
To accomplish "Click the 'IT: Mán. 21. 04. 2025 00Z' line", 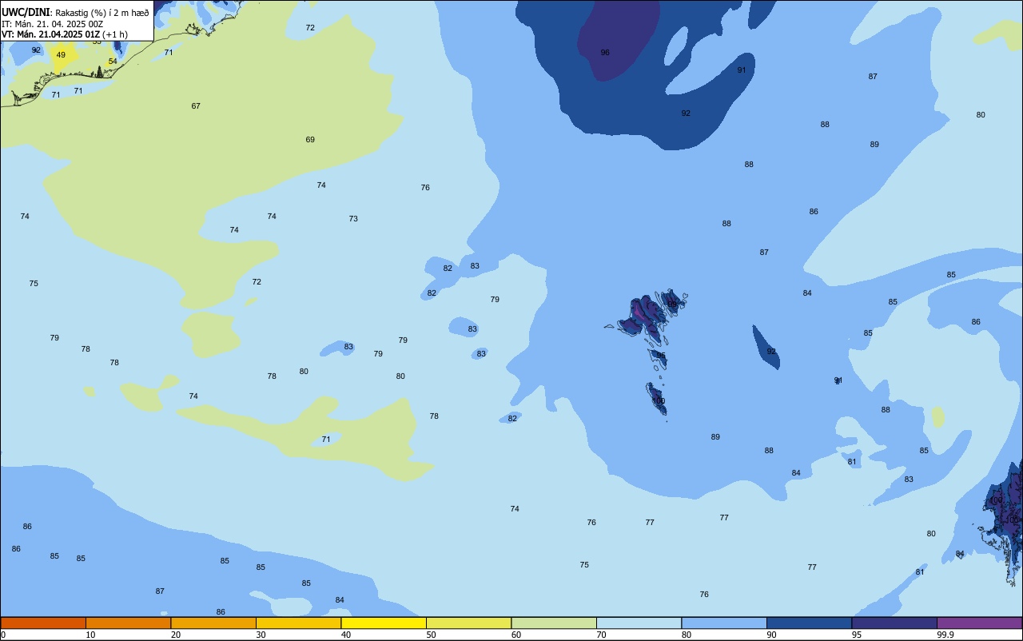I will (x=52, y=23).
